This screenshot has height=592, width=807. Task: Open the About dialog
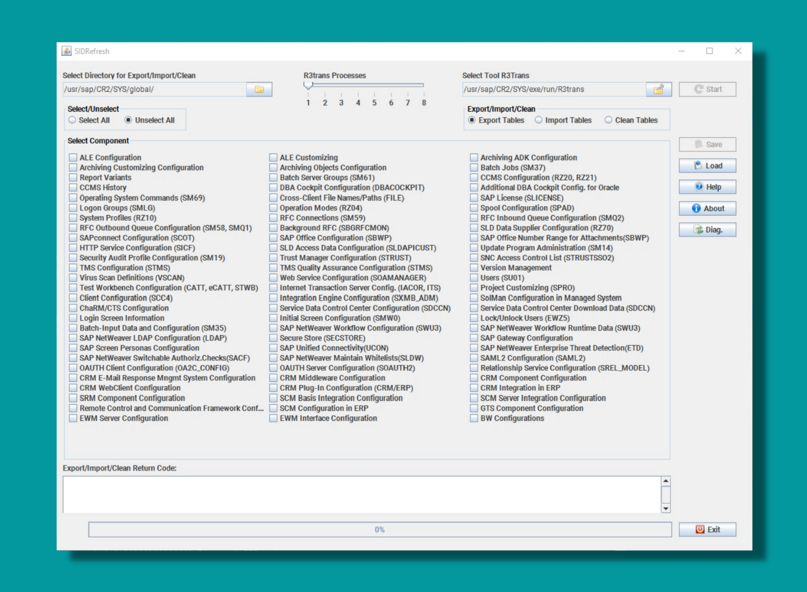tap(707, 208)
